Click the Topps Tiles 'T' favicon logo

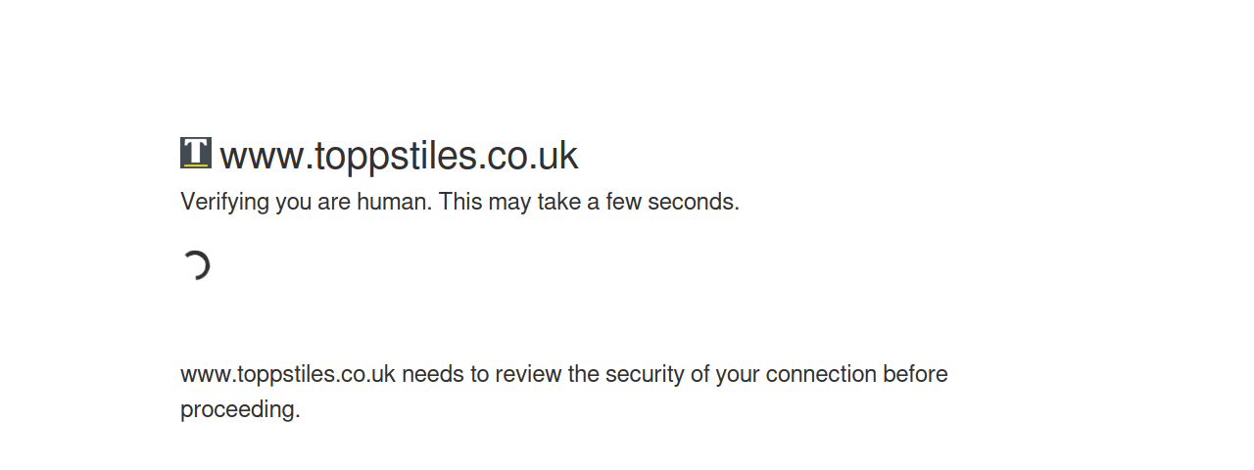(196, 153)
